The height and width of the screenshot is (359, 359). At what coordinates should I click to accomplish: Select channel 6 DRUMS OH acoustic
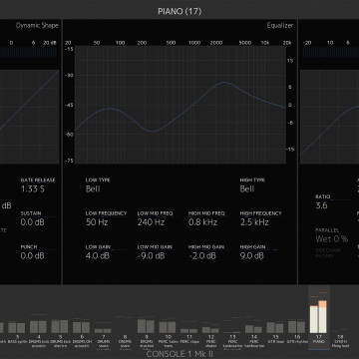82,332
